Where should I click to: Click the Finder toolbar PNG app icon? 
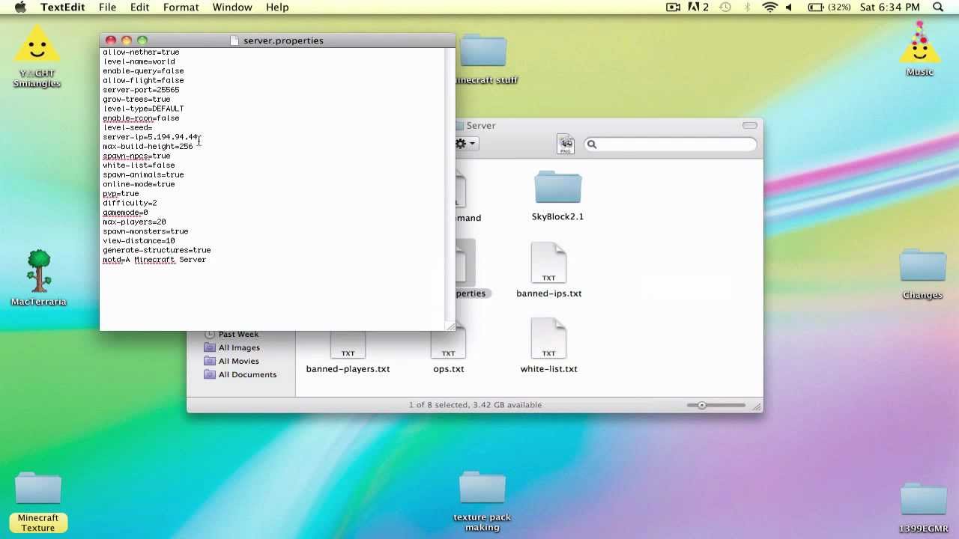click(x=566, y=144)
